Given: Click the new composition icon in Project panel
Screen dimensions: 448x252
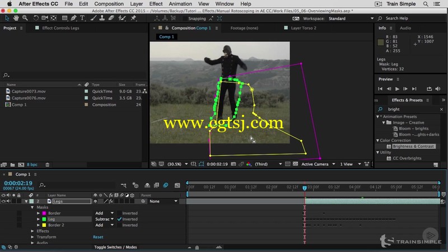Looking at the screenshot, I should pos(21,165).
